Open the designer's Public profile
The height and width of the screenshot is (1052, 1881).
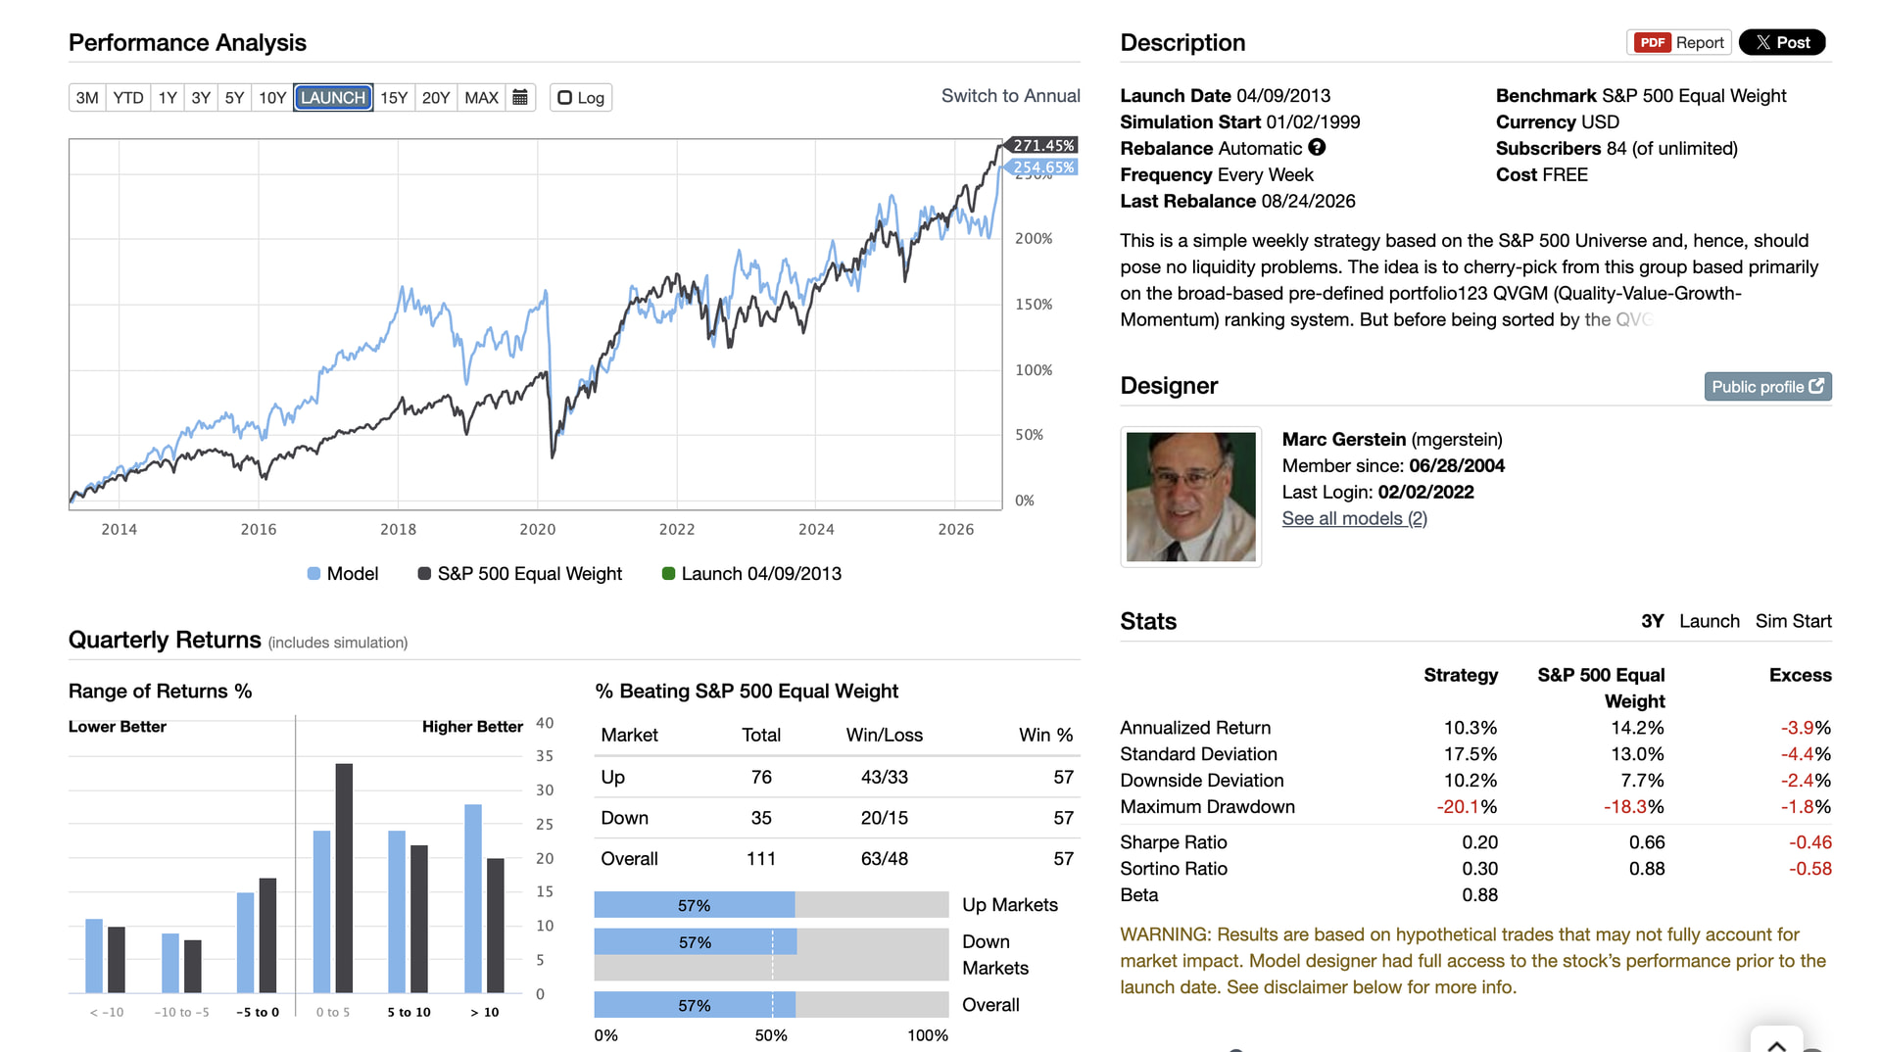pos(1767,386)
